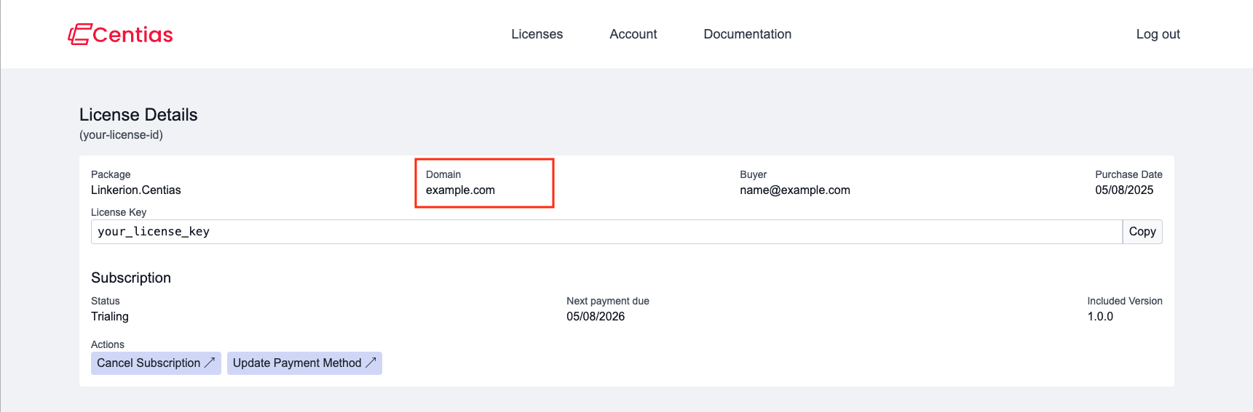Click the Domain label
The width and height of the screenshot is (1253, 412).
pyautogui.click(x=443, y=174)
